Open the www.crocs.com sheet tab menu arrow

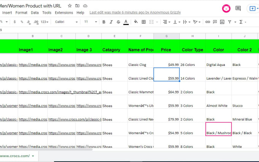[33, 156]
